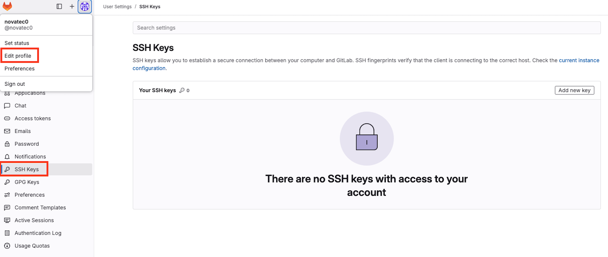Click the GitLab fox logo
This screenshot has width=608, height=257.
7,6
